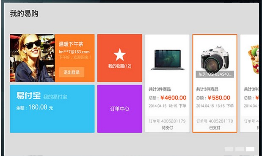Click the laptop product image

168,60
